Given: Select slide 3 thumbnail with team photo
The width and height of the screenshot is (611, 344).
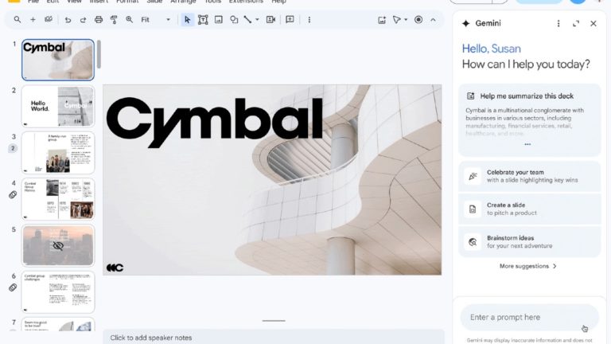Looking at the screenshot, I should [x=58, y=153].
